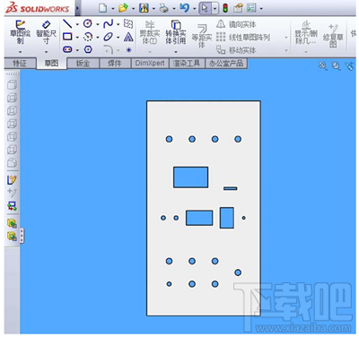Click the rounded-corner cube icon in left sidebar
The image size is (359, 337).
12,162
